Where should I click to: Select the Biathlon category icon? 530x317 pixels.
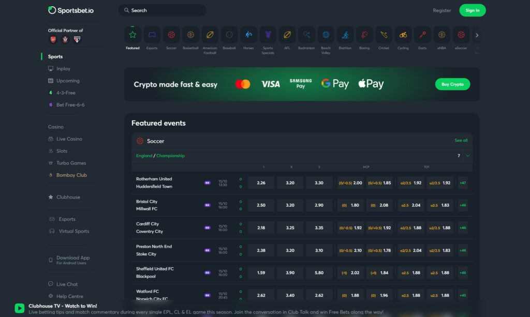(x=345, y=35)
